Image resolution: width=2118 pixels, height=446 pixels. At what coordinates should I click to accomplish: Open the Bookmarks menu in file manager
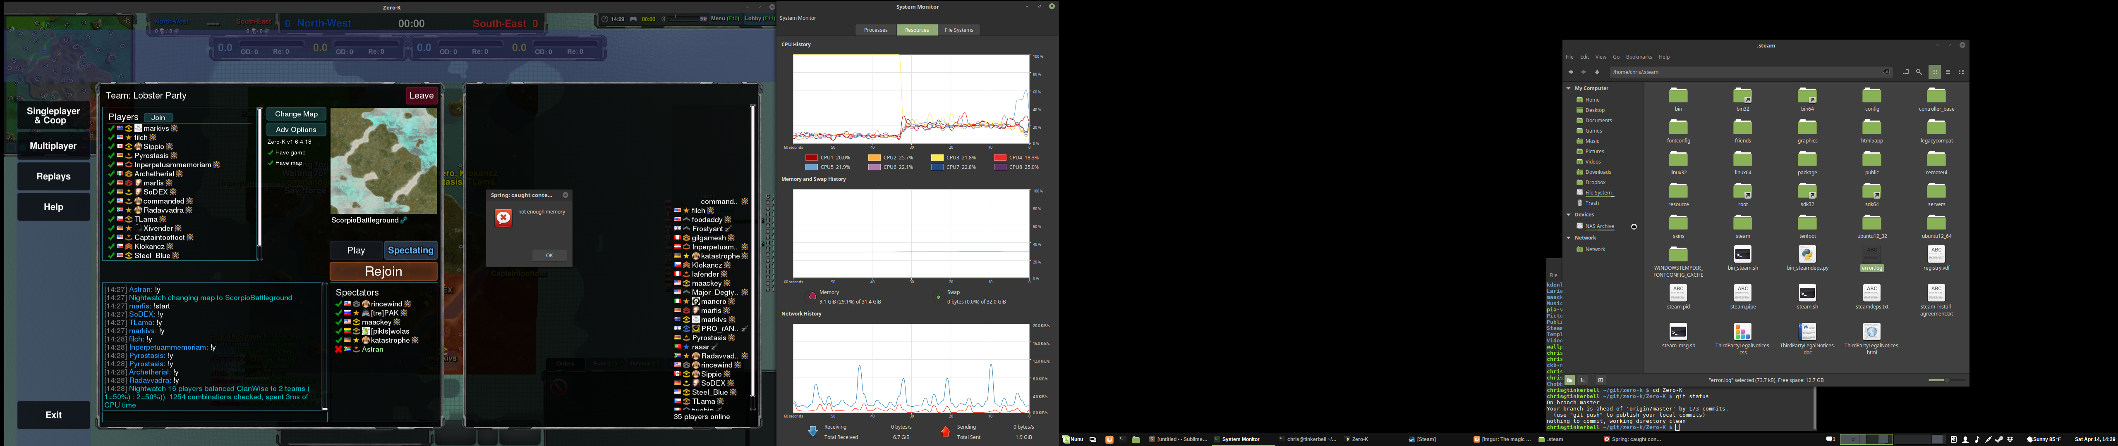tap(1639, 57)
